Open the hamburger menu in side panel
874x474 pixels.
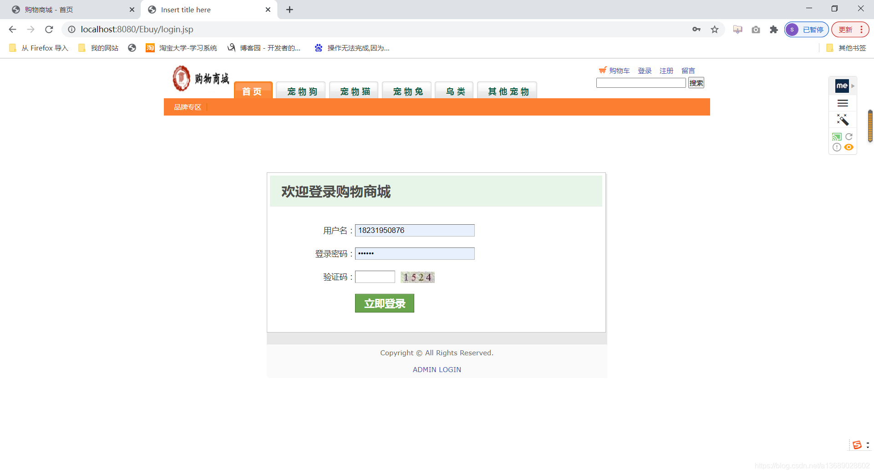click(x=843, y=103)
